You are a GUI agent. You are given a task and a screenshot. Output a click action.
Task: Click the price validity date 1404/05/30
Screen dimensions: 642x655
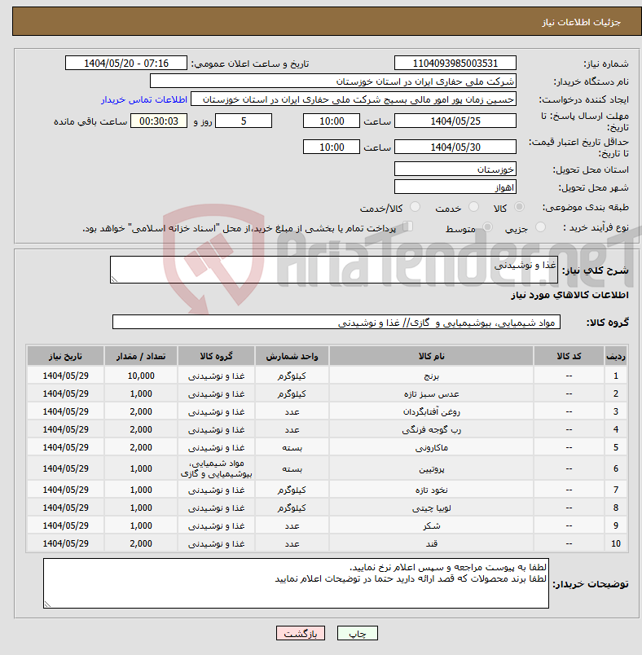(x=455, y=147)
